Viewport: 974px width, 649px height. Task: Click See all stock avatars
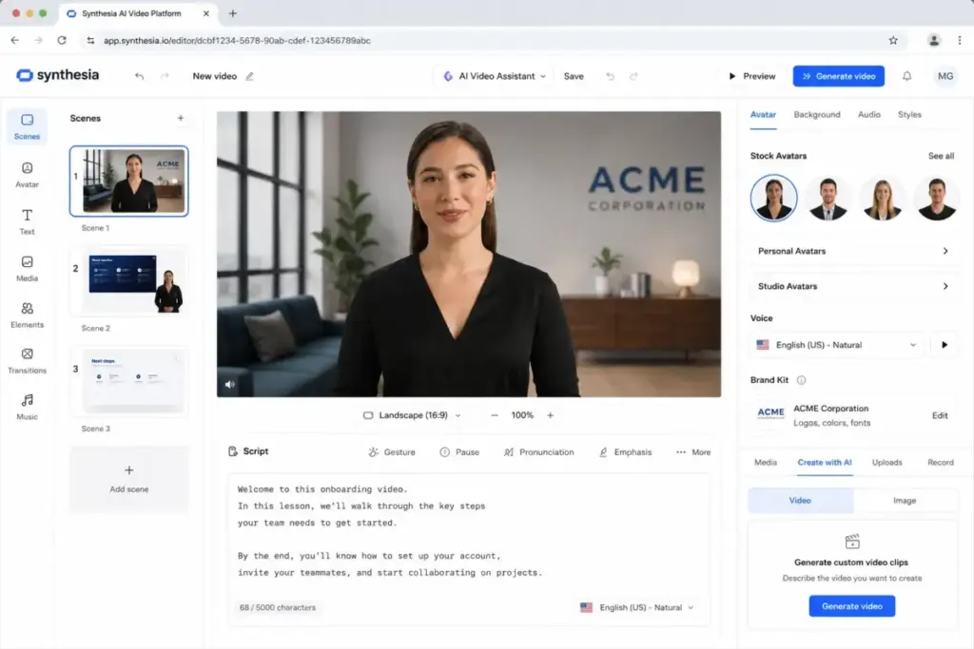point(941,156)
